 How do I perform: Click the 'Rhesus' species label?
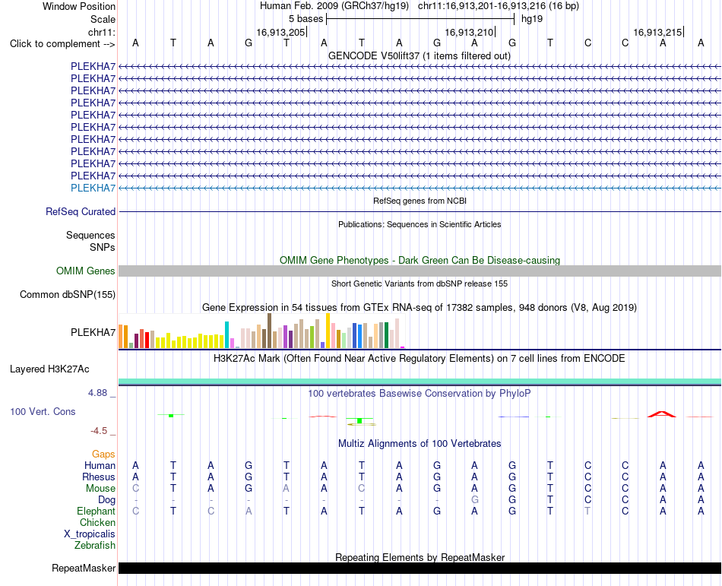[x=99, y=477]
